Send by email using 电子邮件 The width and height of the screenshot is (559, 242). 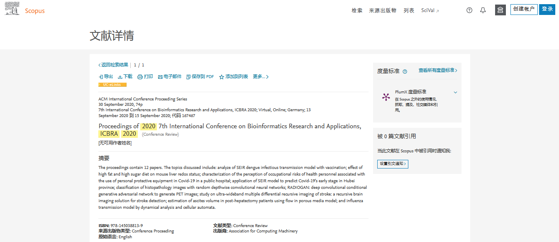[170, 77]
